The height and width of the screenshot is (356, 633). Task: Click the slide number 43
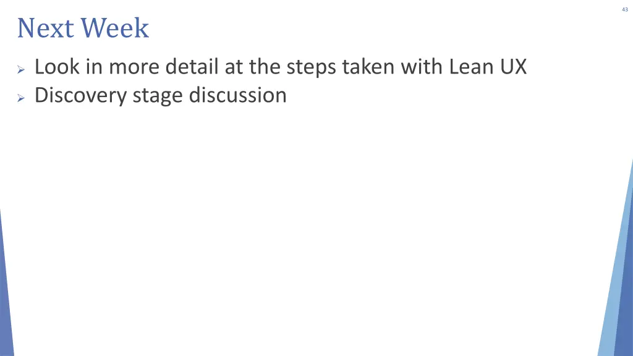click(625, 10)
